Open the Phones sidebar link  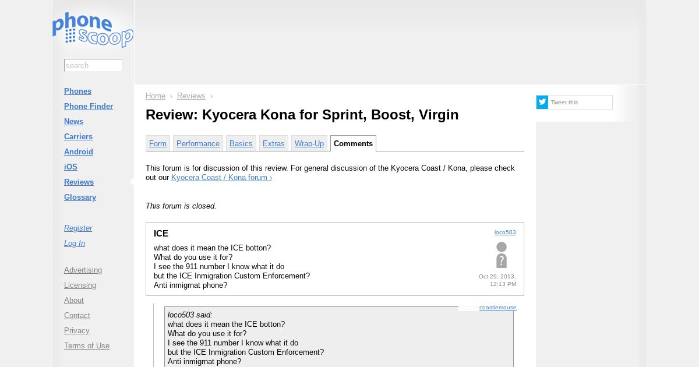tap(77, 91)
